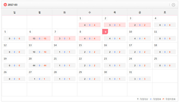This screenshot has width=179, height=102.
Task: Select the highlighted date 9
Action: [105, 32]
